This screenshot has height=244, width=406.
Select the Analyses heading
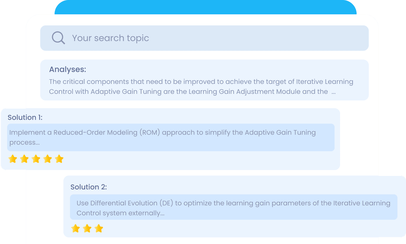coord(68,70)
